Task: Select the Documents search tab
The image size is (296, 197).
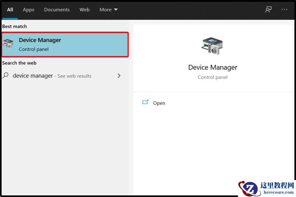Action: pos(57,9)
